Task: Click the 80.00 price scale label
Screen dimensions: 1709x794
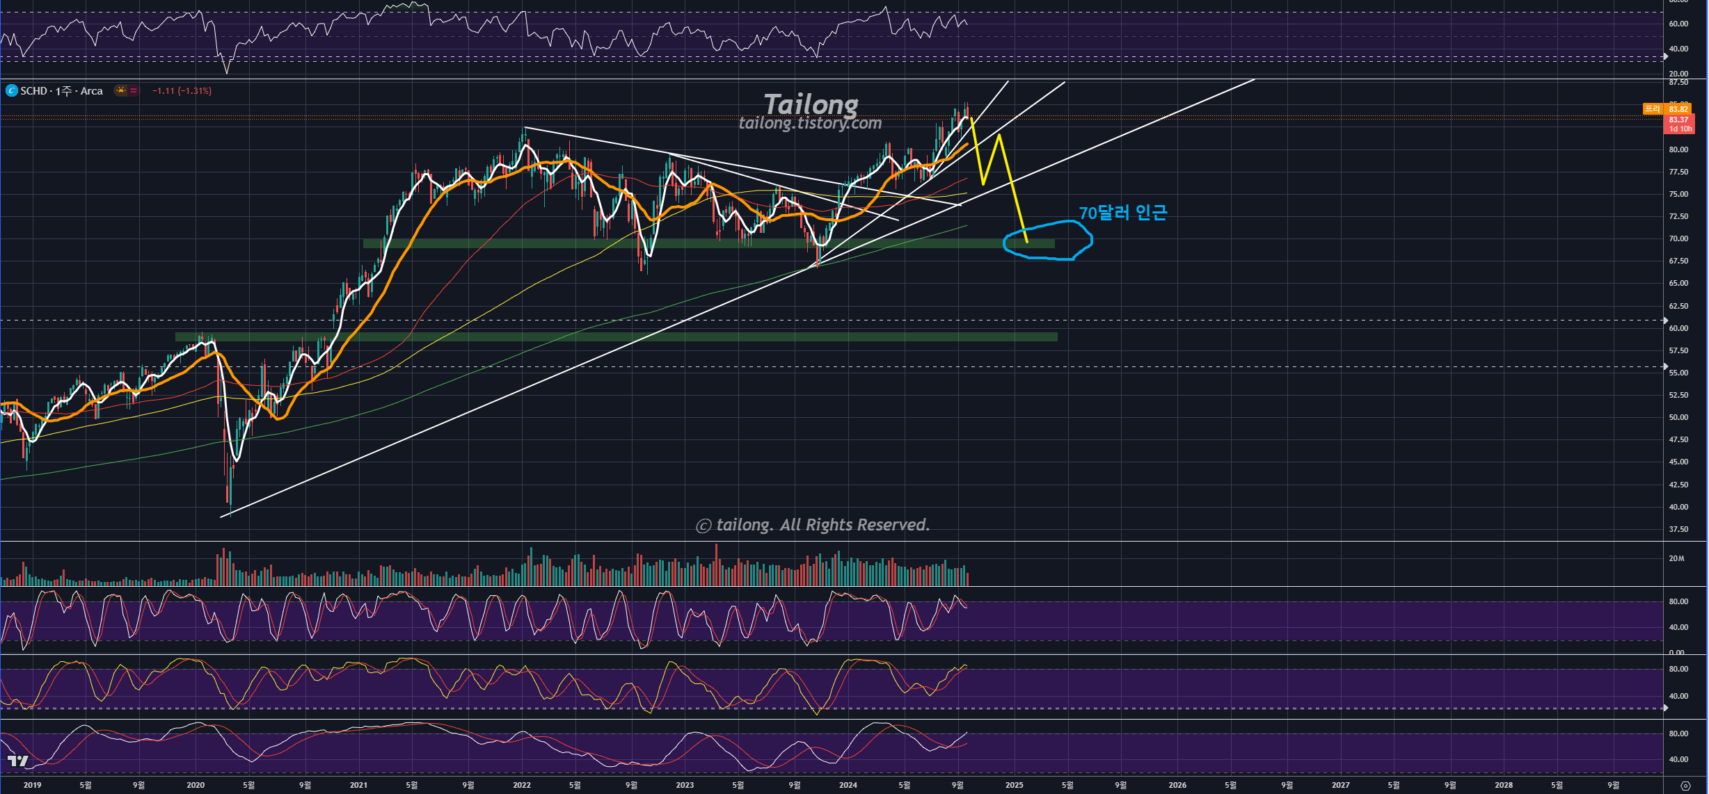Action: (x=1678, y=149)
